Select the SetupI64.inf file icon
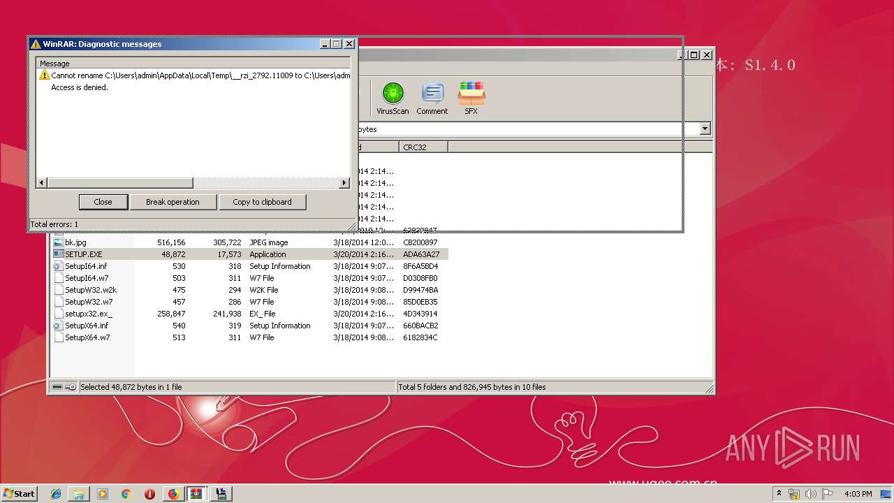 59,266
